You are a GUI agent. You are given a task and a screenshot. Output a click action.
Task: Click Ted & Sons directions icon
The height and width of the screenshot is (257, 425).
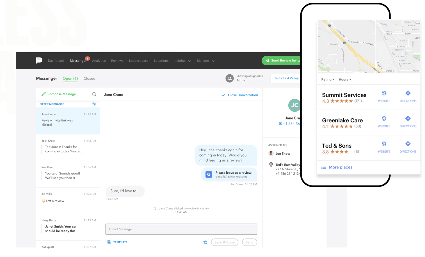click(408, 144)
